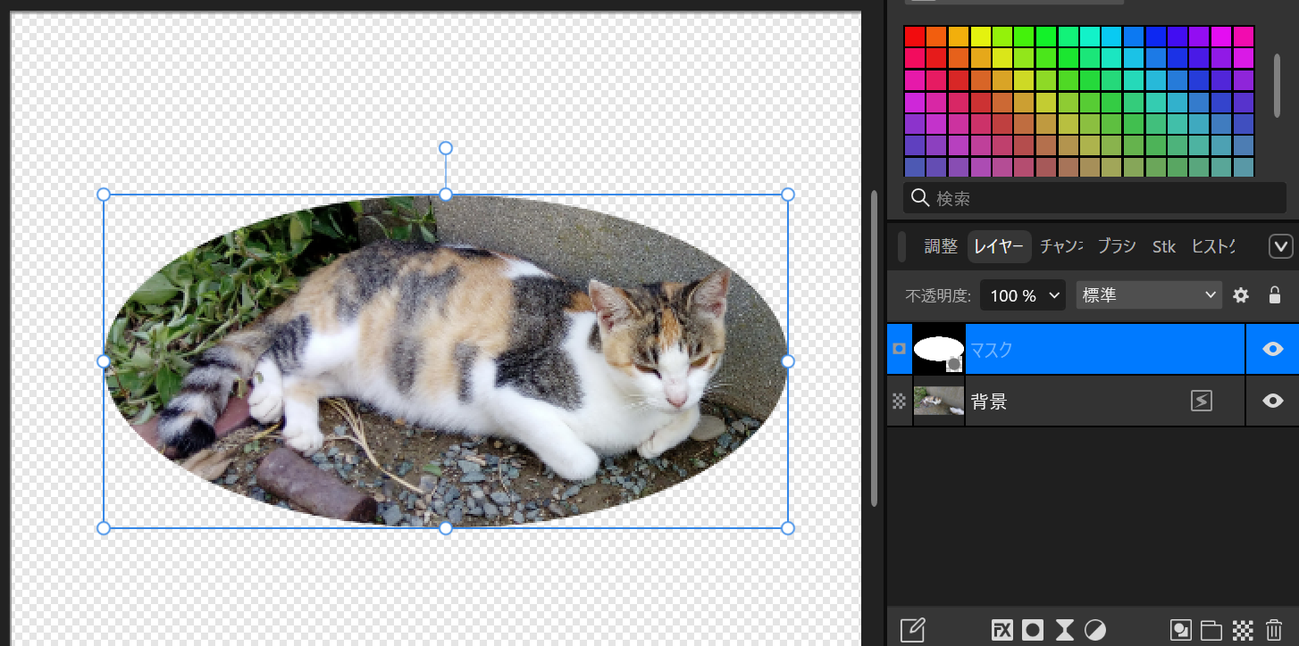The width and height of the screenshot is (1299, 646).
Task: Pick the pure green swatch in the top row
Action: tap(1046, 37)
